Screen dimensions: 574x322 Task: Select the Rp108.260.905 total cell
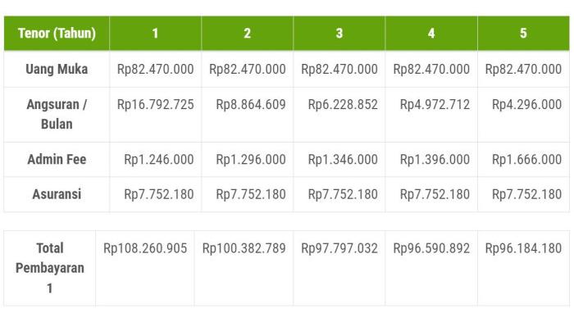(x=145, y=268)
